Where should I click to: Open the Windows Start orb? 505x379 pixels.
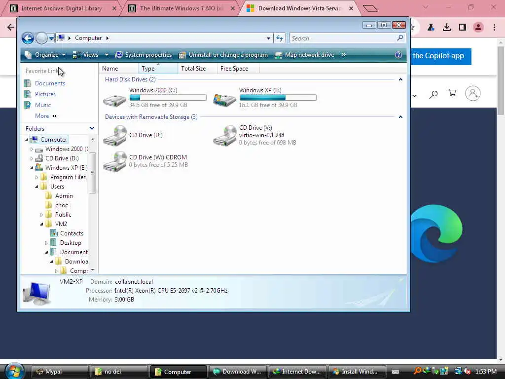pyautogui.click(x=14, y=371)
